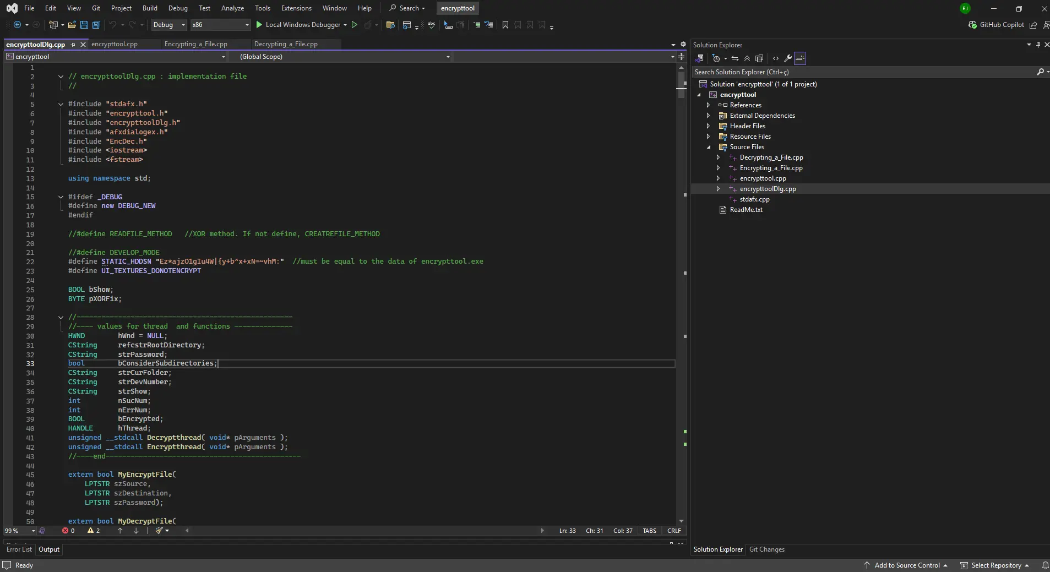Select ReadMe.txt in Solution Explorer
1050x572 pixels.
(746, 210)
